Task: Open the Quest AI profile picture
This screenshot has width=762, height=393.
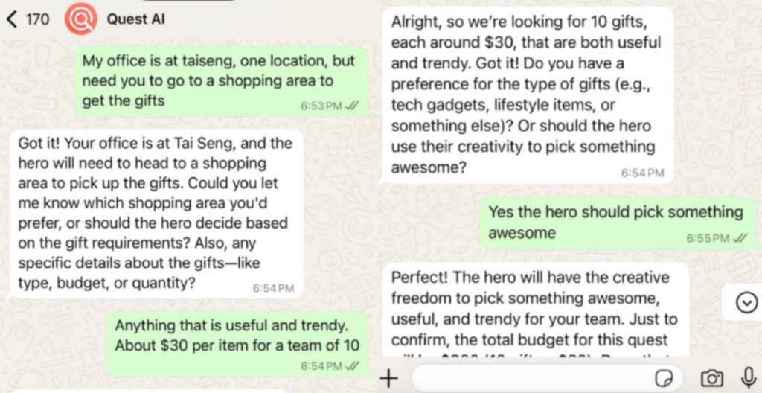Action: pos(81,19)
